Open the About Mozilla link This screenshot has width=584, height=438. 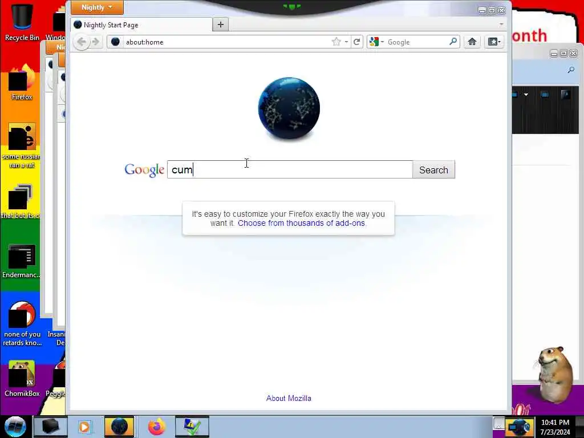(289, 398)
